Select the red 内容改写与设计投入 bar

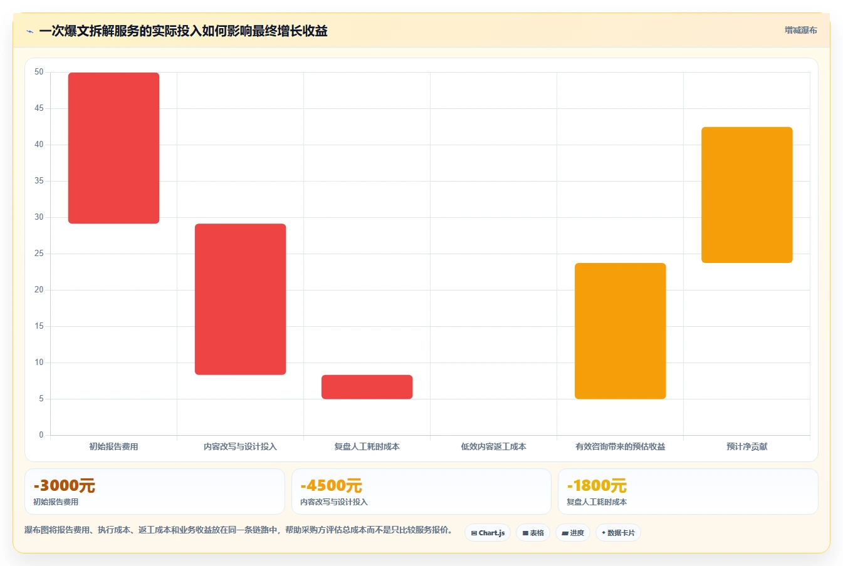click(x=240, y=299)
